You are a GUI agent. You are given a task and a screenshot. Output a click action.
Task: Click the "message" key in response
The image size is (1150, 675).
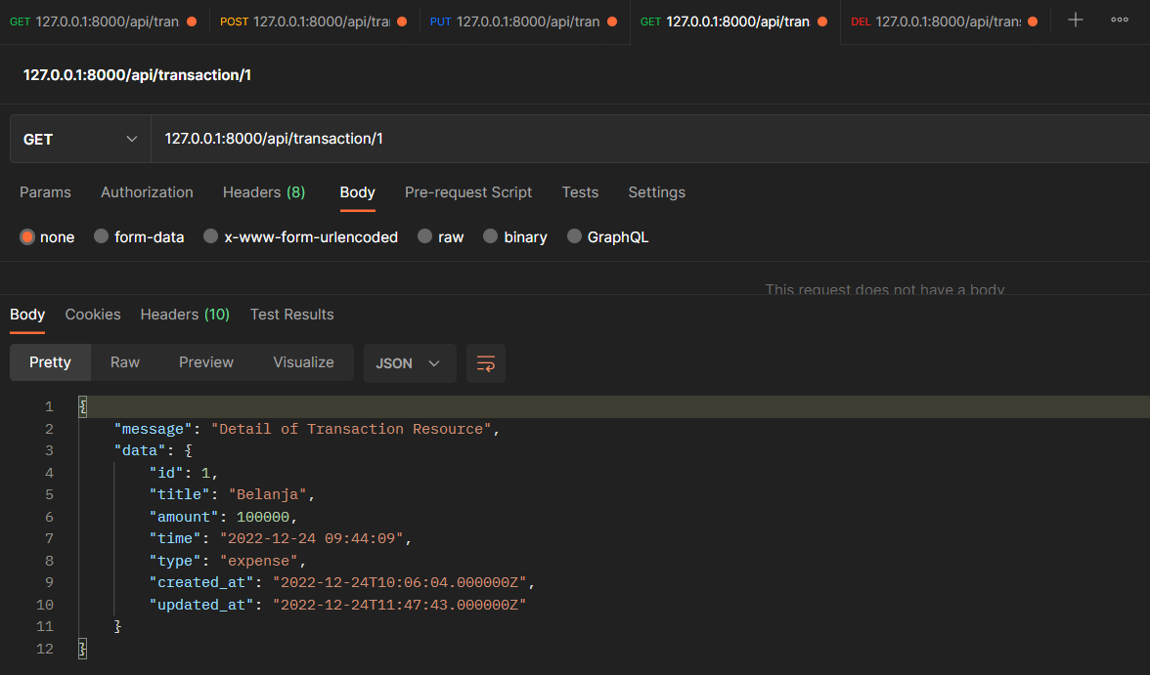(x=153, y=429)
